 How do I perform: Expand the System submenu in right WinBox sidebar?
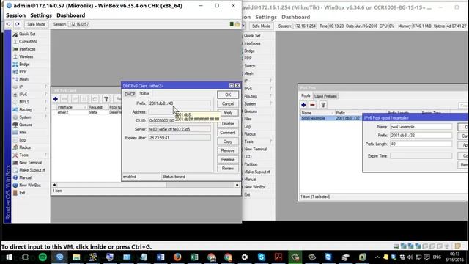[x=258, y=103]
